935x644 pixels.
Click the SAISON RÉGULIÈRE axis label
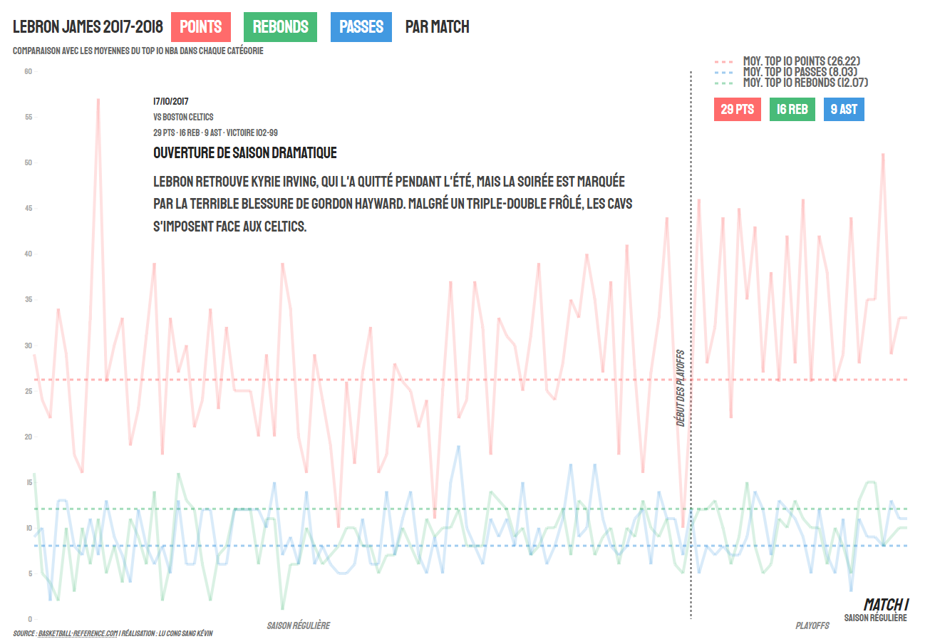[x=299, y=625]
